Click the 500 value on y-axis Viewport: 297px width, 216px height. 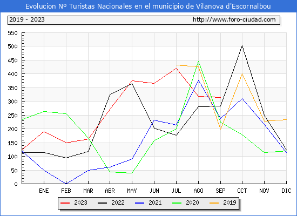13,46
